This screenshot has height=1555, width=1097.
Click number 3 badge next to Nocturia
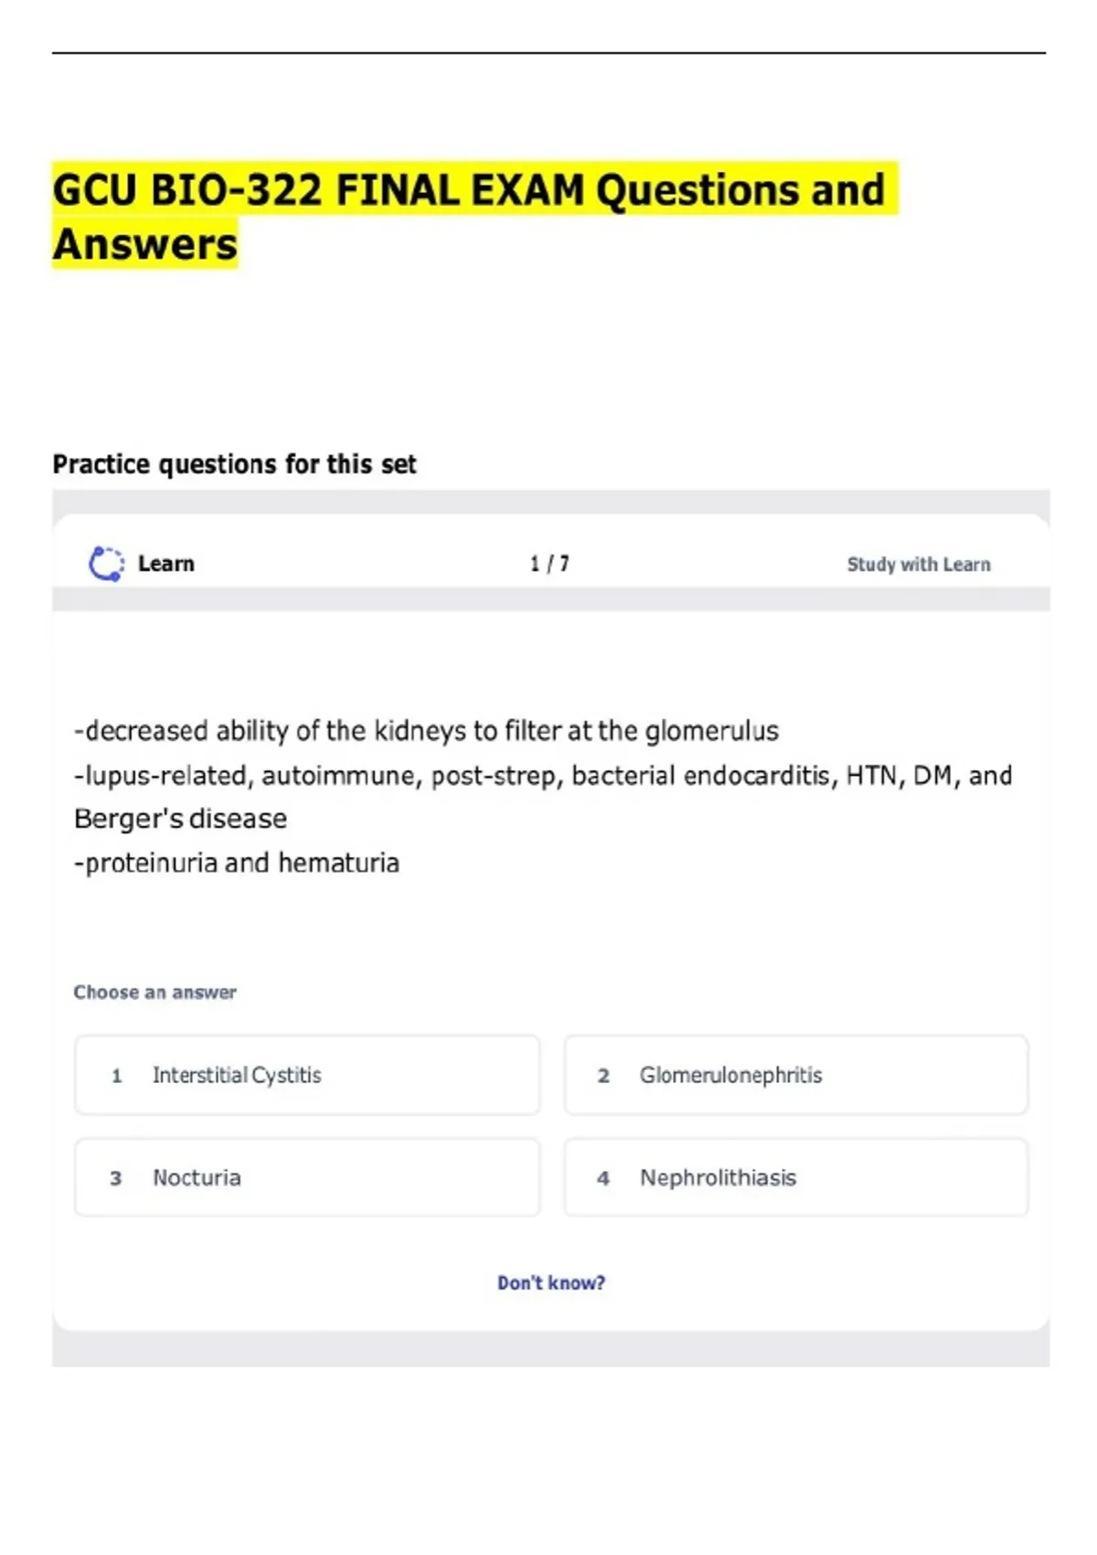tap(116, 1178)
